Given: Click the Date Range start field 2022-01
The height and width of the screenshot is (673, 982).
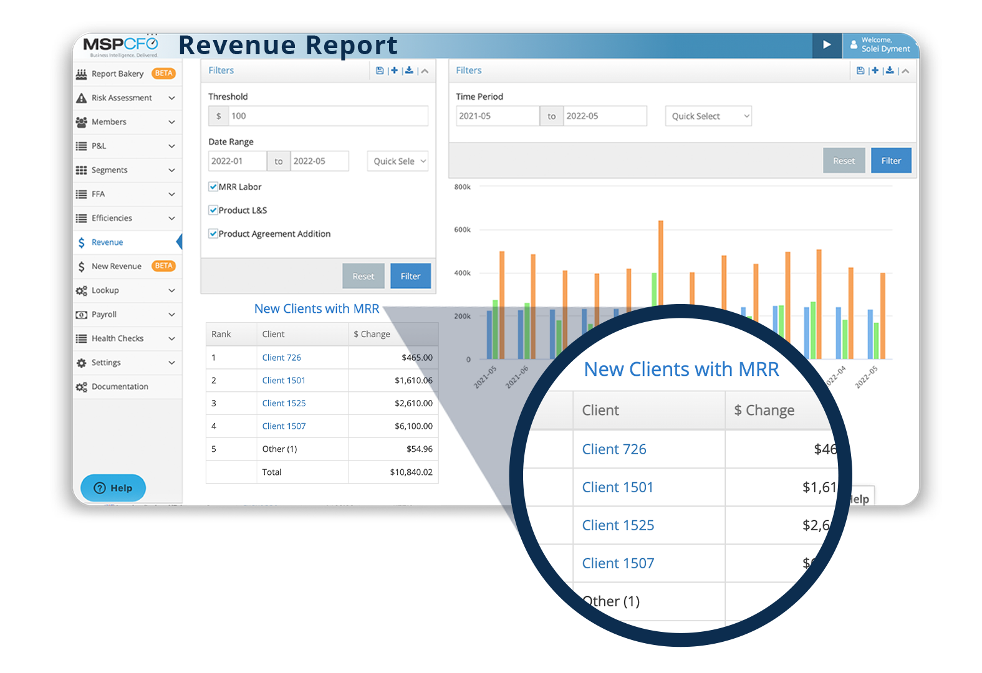Looking at the screenshot, I should tap(238, 161).
